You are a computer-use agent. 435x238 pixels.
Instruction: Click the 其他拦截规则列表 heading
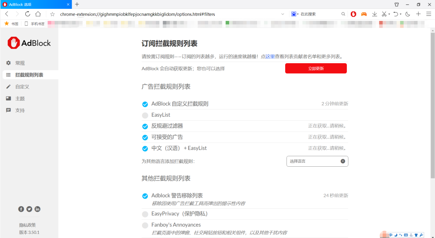[x=166, y=178]
